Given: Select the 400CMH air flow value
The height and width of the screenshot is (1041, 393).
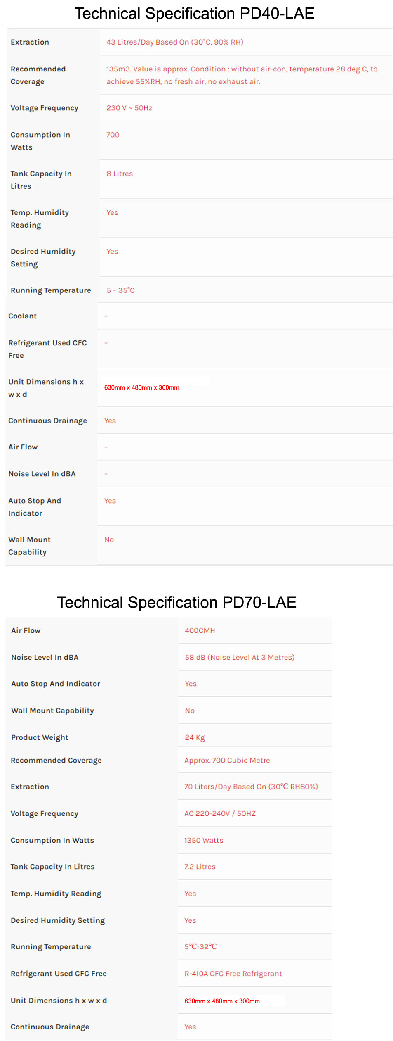Looking at the screenshot, I should coord(200,630).
